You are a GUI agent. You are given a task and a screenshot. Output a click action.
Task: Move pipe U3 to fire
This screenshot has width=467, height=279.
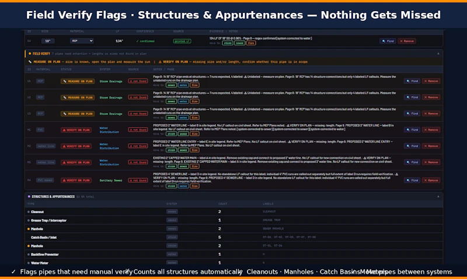click(195, 118)
